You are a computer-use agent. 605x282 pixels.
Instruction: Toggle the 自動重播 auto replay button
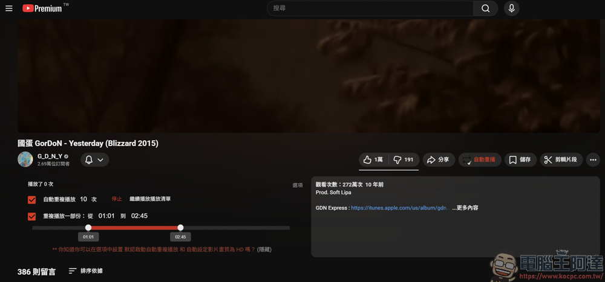pos(480,160)
